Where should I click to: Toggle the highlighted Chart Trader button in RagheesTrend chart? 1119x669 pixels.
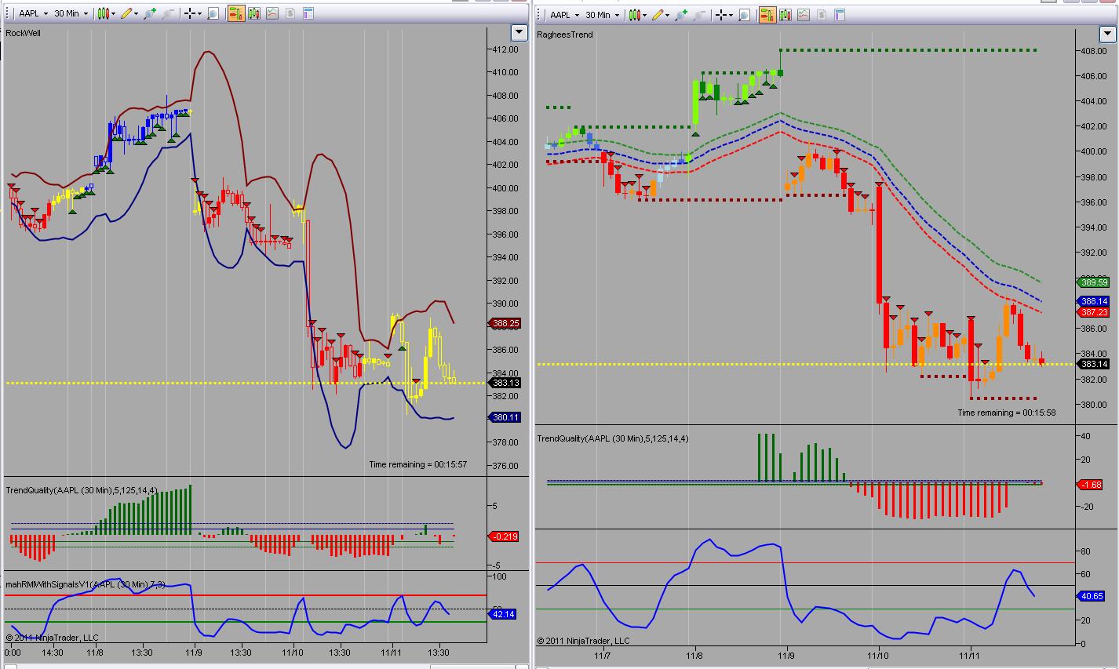point(768,15)
